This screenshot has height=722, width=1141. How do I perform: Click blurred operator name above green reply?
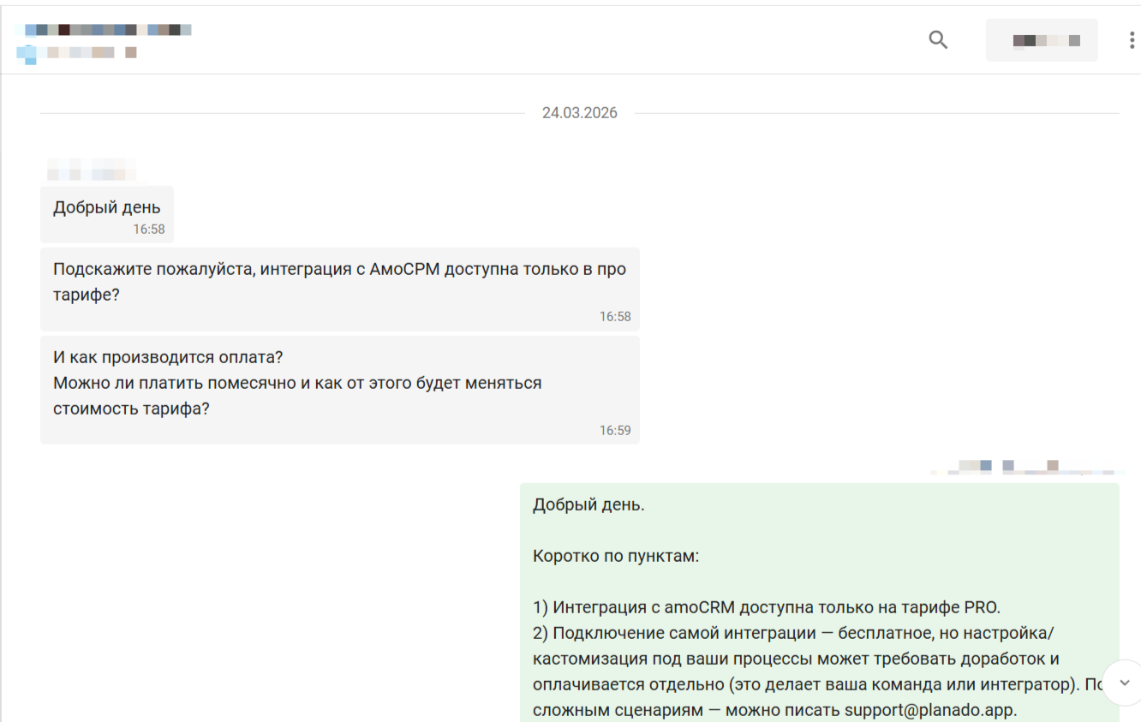click(1026, 467)
